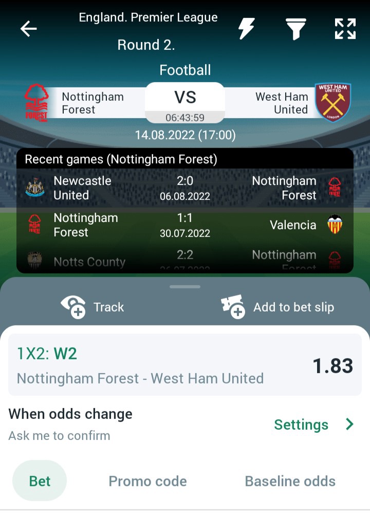Select the Bet tab
This screenshot has height=513, width=370.
pyautogui.click(x=40, y=481)
